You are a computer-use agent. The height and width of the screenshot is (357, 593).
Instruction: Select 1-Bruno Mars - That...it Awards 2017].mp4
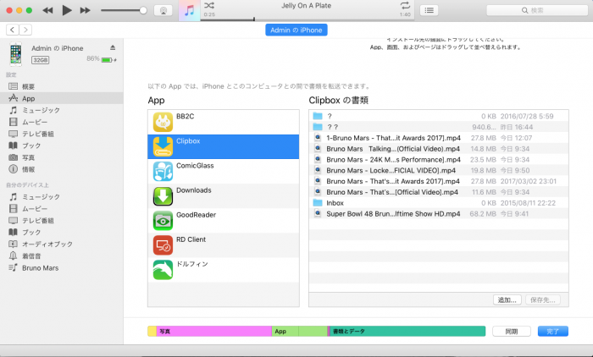(x=439, y=138)
